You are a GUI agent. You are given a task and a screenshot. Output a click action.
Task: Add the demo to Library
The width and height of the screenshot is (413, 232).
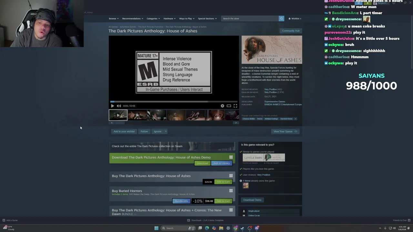pyautogui.click(x=221, y=163)
